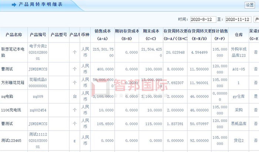Click turnover days 11.500000

point(199,69)
